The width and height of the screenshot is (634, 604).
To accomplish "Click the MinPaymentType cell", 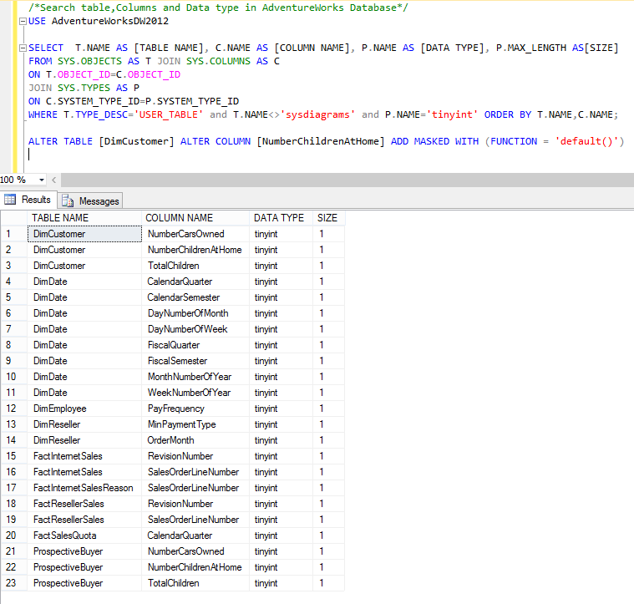I will point(195,424).
